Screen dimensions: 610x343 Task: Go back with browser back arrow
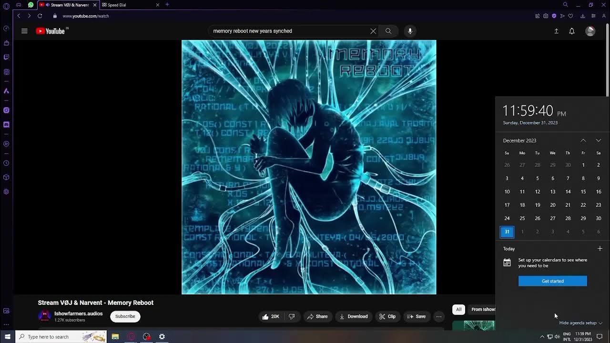pos(19,16)
